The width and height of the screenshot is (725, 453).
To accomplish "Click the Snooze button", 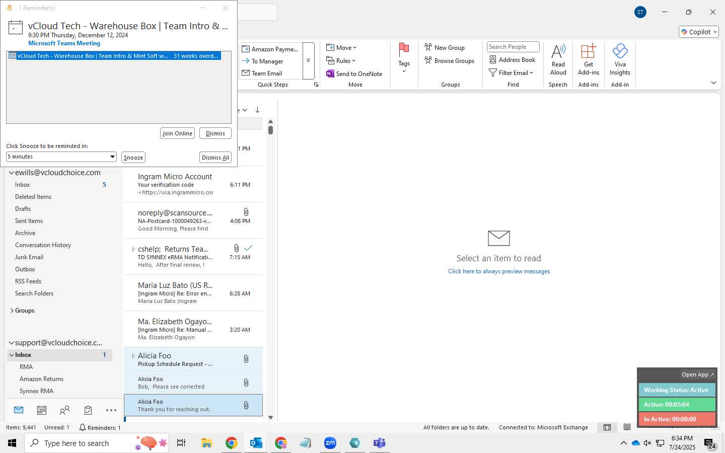I will (133, 158).
